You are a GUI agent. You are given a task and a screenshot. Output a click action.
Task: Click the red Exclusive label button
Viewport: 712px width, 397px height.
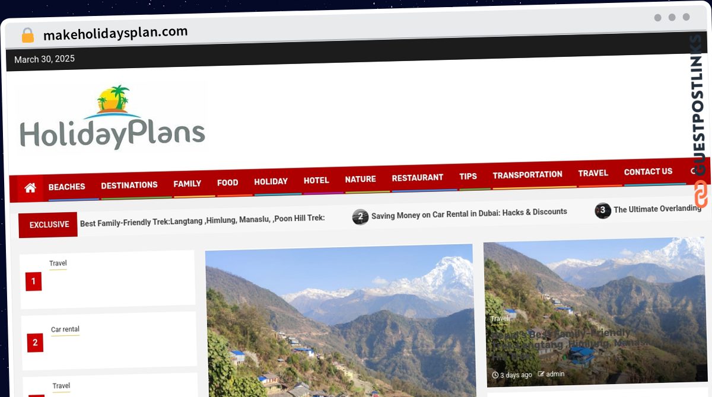pyautogui.click(x=49, y=225)
